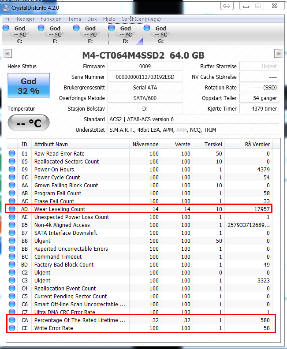287x349 pixels.
Task: Select the B8 Ukjent attribute row
Action: 139,241
